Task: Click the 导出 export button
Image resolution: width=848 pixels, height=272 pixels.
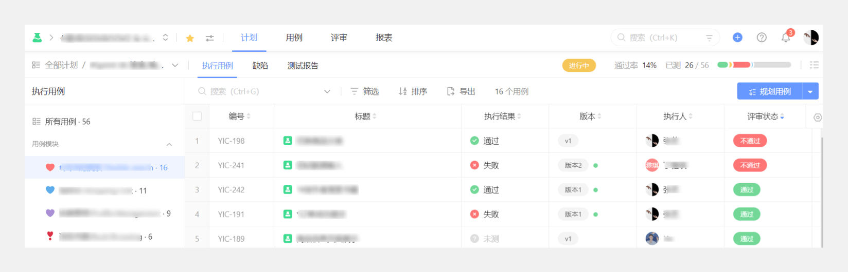Action: click(x=461, y=91)
